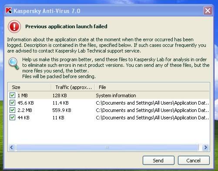The image size is (218, 171).
Task: Uncheck the 45.6 KB file checkbox
Action: [x=12, y=103]
